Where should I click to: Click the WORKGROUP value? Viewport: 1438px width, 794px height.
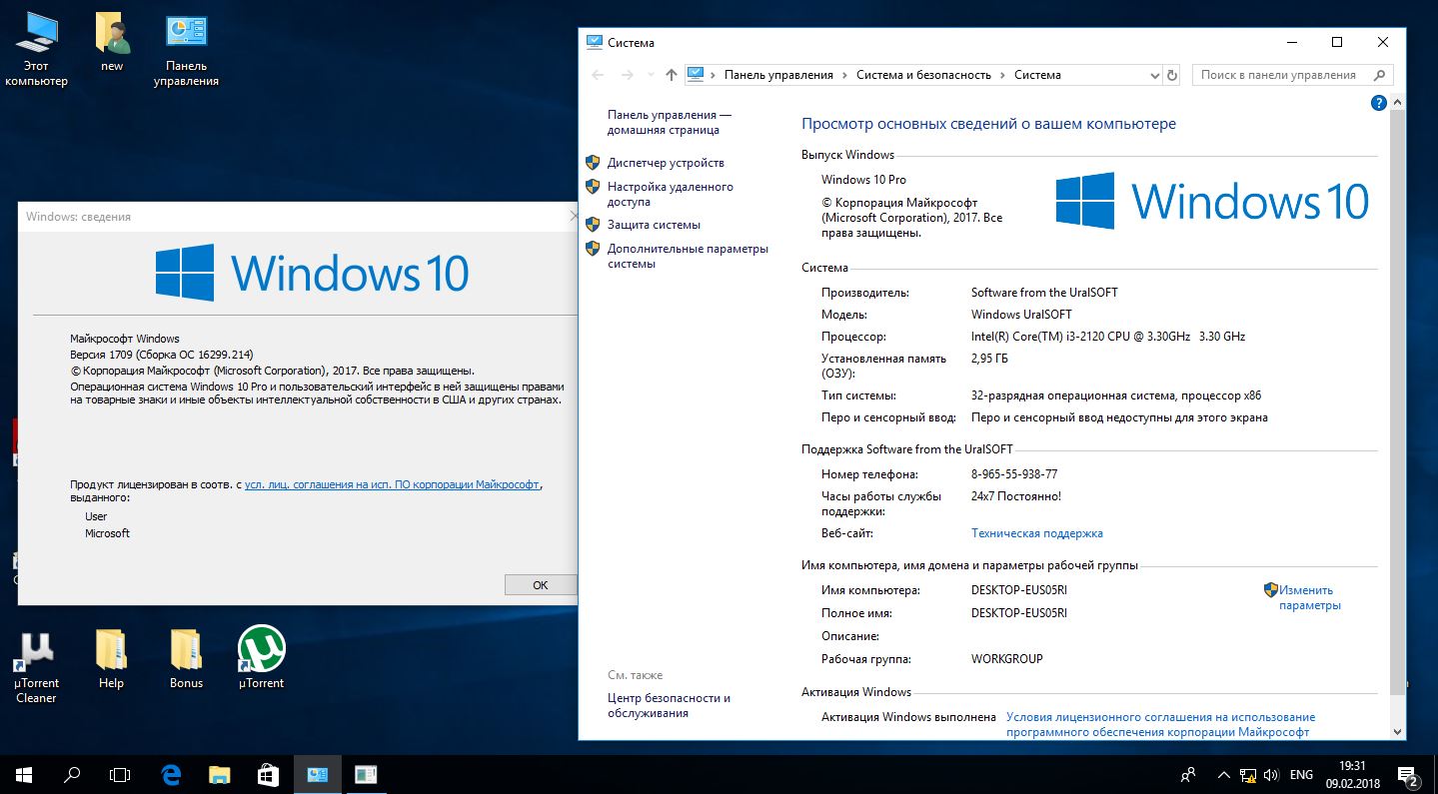pos(1007,659)
